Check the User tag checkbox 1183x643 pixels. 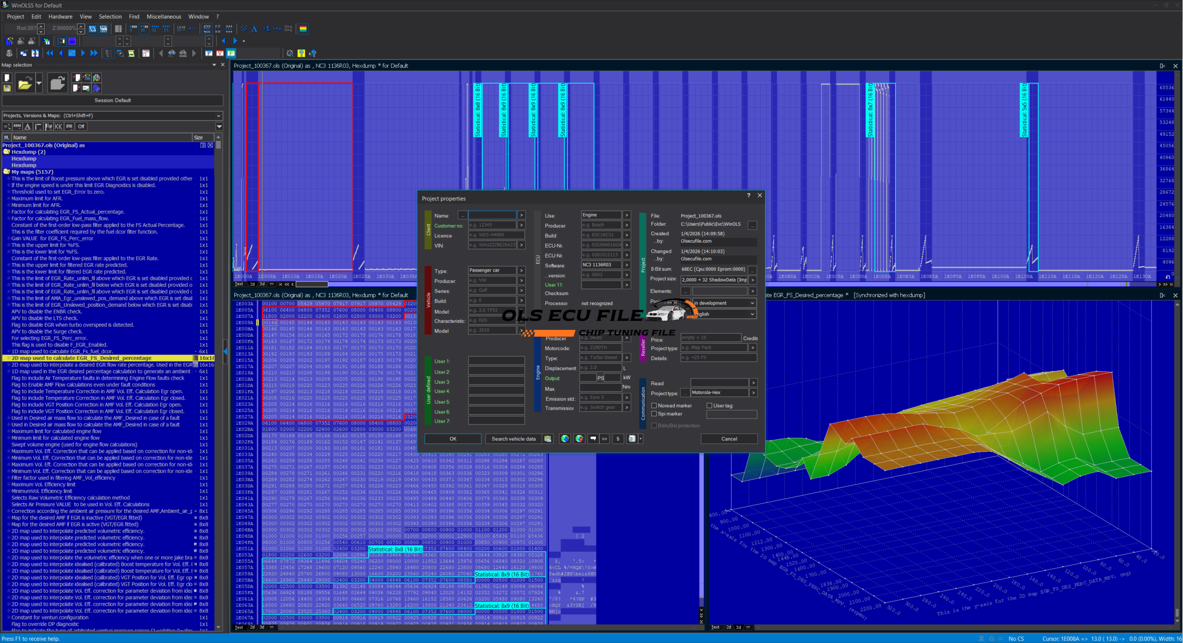(x=709, y=406)
